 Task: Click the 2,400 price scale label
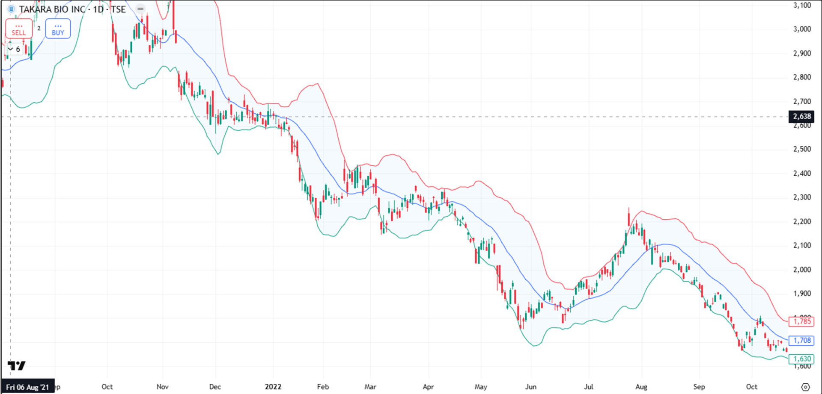[x=802, y=173]
